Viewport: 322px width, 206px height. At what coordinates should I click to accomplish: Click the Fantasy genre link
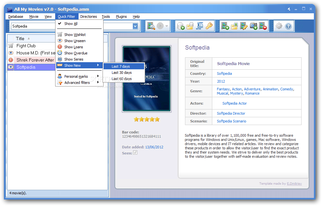[223, 89]
